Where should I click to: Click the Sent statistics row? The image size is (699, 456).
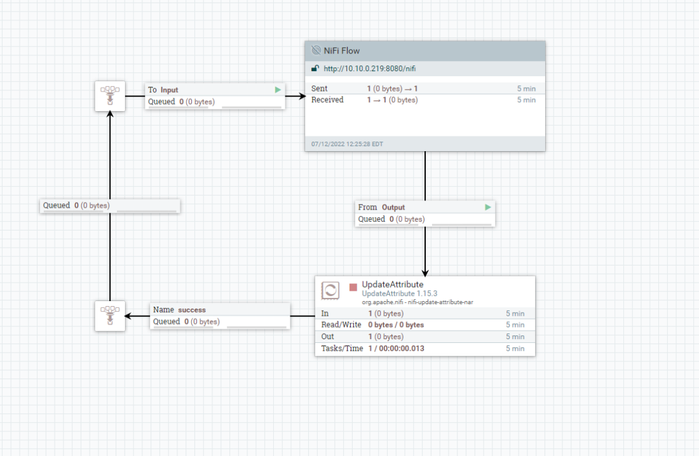pos(424,89)
